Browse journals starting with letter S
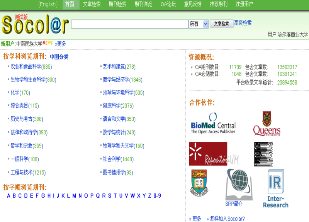309x222 pixels. click(110, 196)
